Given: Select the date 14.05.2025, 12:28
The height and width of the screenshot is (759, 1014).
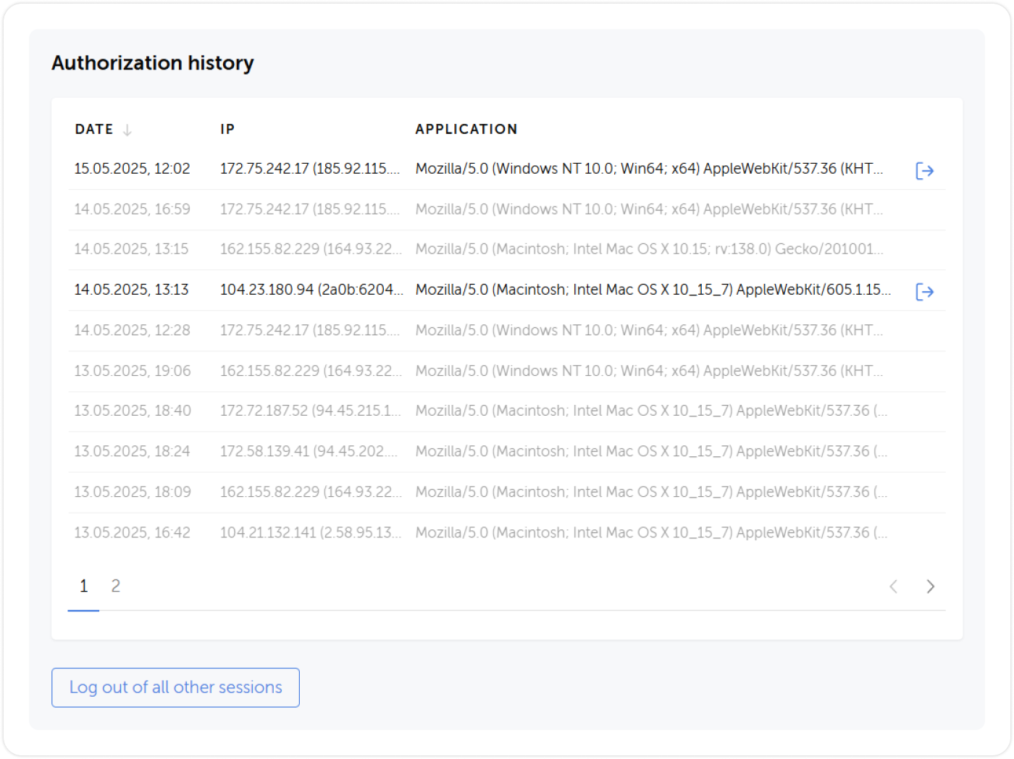Looking at the screenshot, I should click(132, 330).
